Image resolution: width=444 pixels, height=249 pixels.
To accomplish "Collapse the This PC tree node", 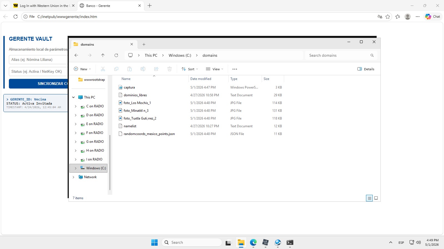I will 74,97.
